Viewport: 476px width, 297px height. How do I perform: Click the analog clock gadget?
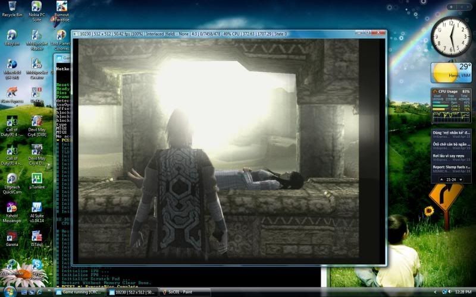pos(451,37)
